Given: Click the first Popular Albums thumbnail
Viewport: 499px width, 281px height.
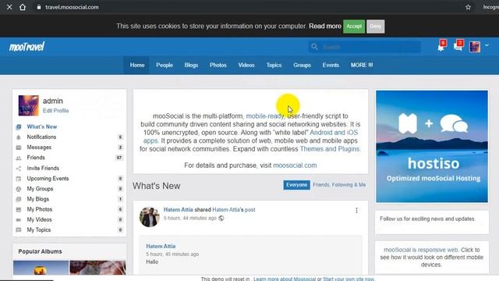Looking at the screenshot, I should coord(41,268).
